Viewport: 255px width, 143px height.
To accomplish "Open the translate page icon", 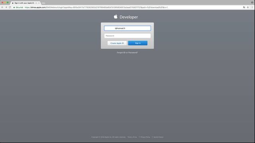I will click(x=244, y=7).
